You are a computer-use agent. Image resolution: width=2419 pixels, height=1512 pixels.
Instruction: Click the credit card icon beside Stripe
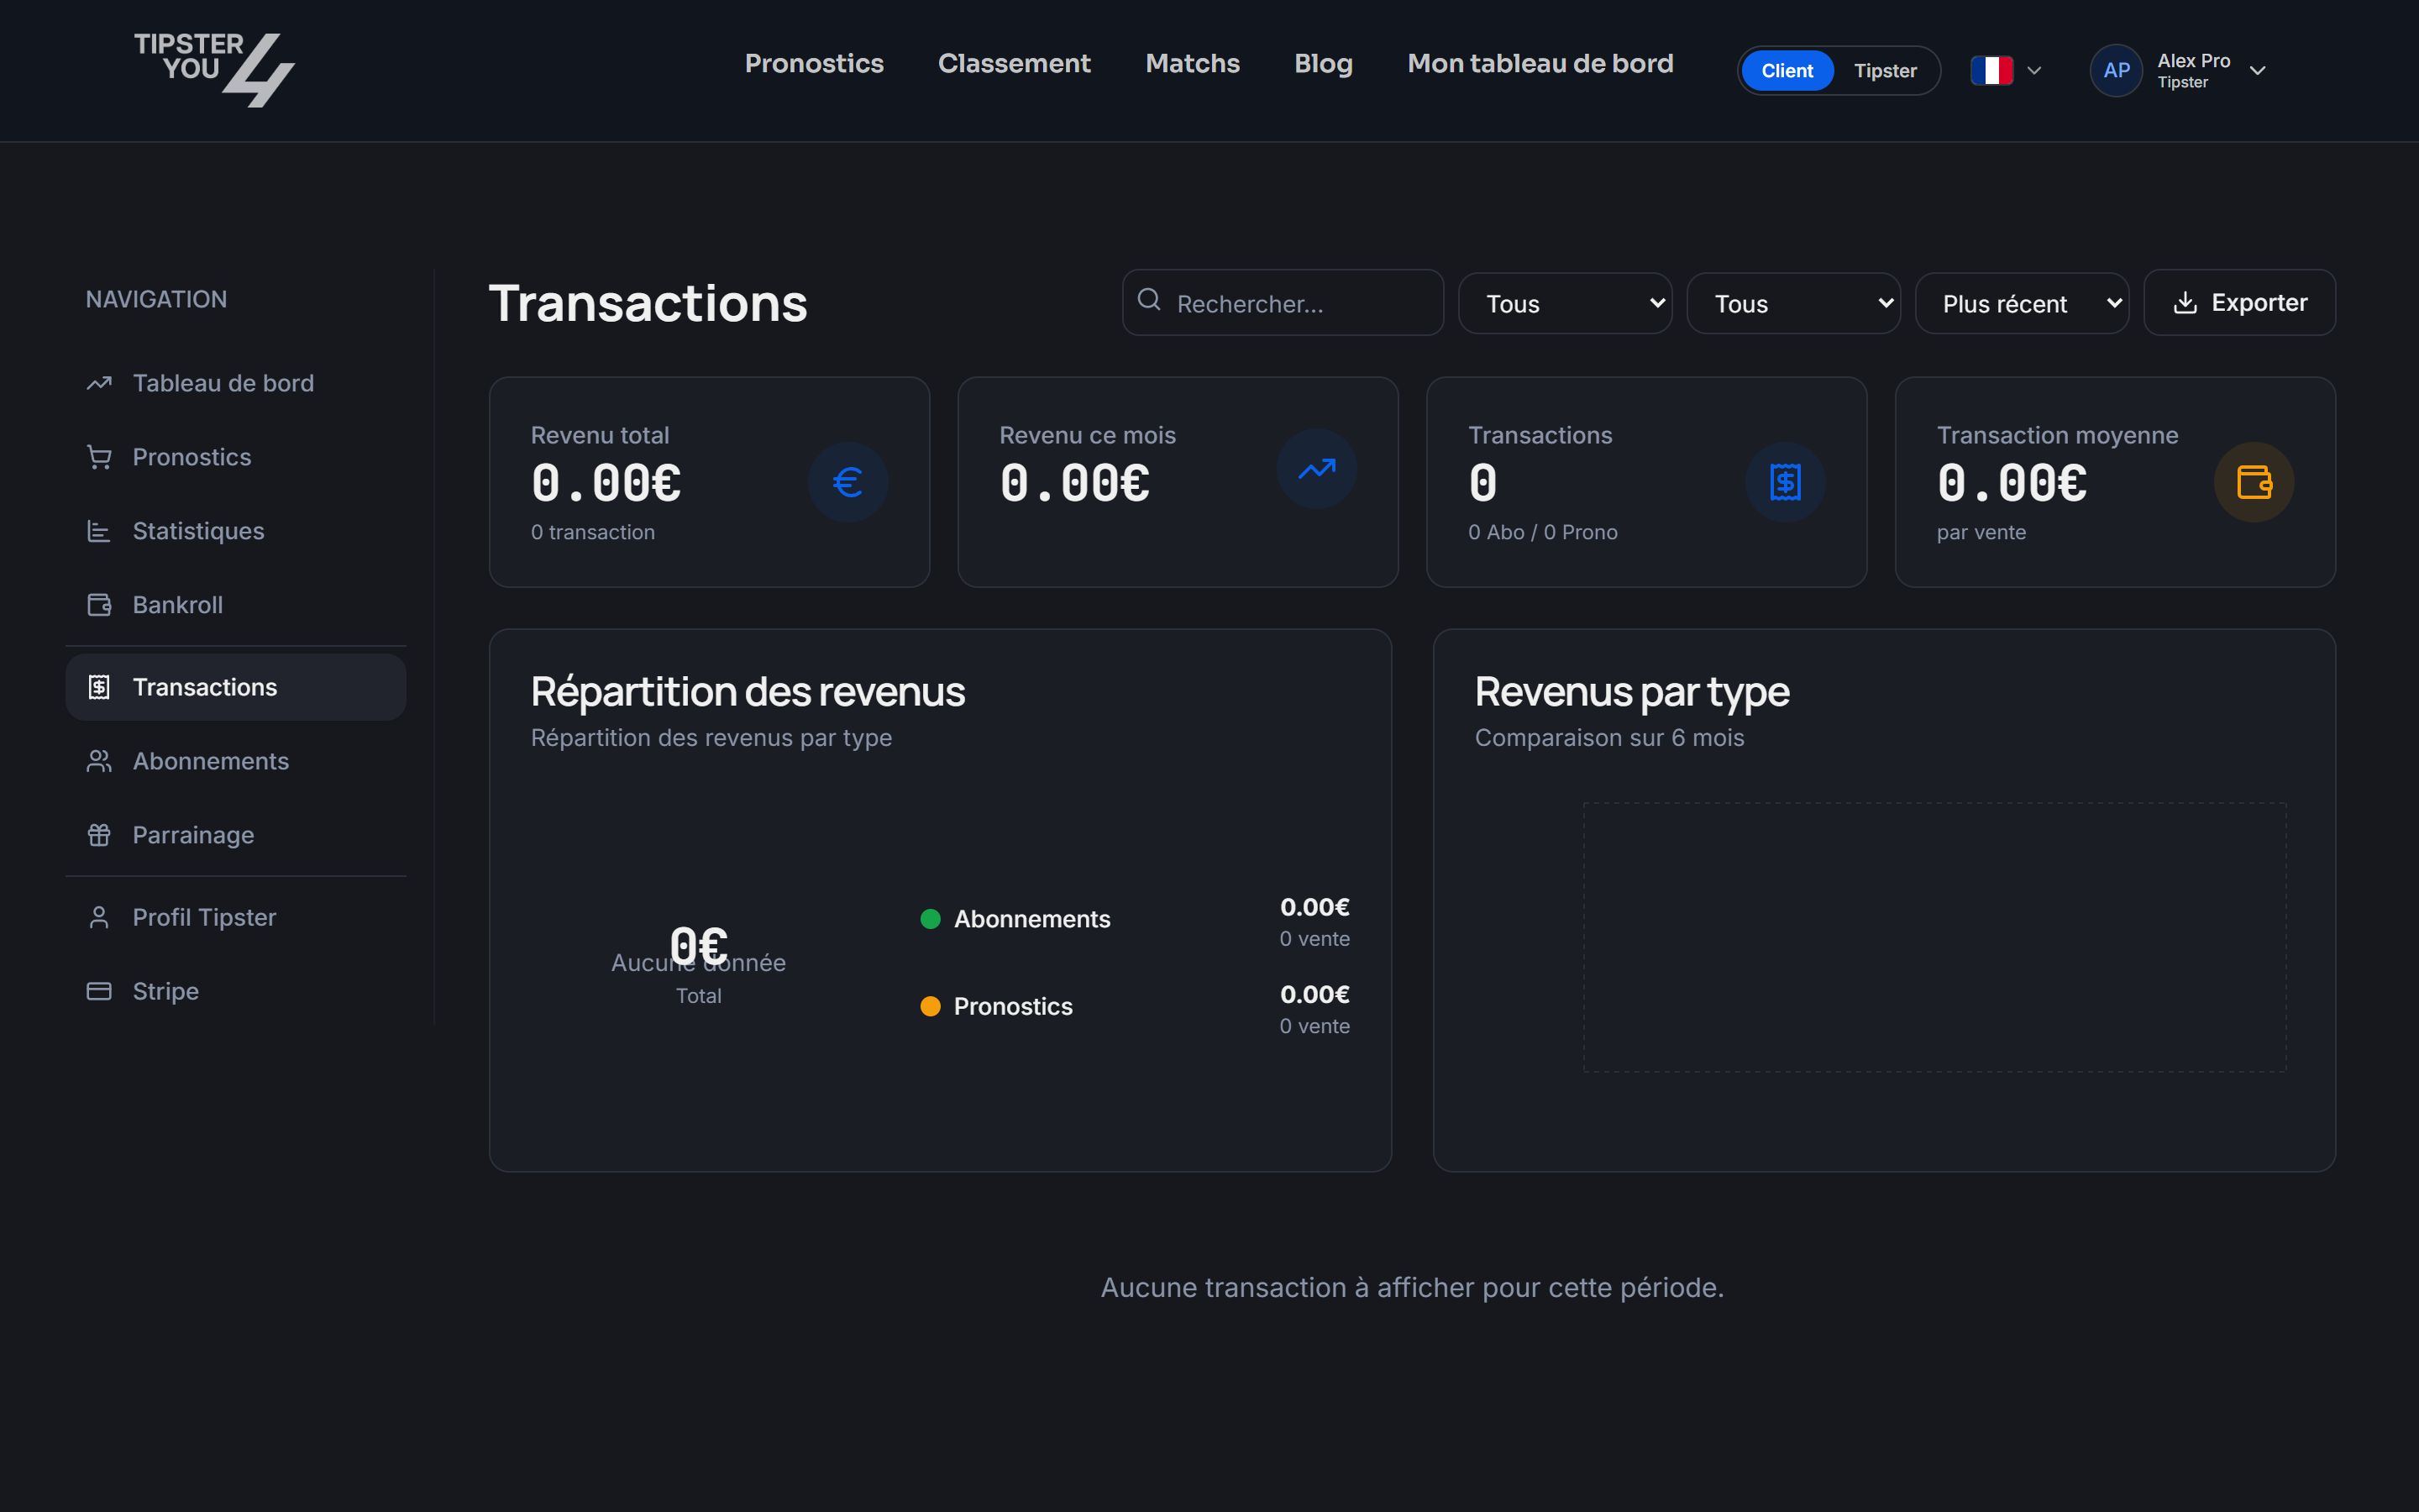click(99, 991)
